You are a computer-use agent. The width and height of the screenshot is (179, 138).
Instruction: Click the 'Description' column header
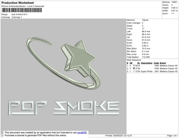(146, 63)
